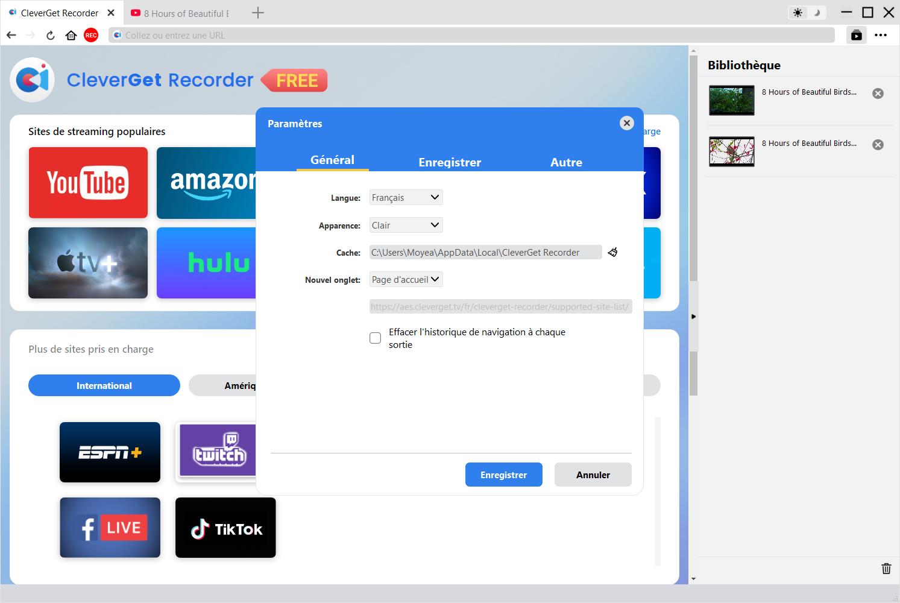Open the library video icon in toolbar
This screenshot has width=900, height=603.
[857, 35]
